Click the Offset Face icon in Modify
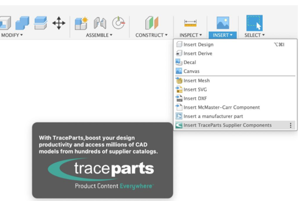 (x=40, y=23)
